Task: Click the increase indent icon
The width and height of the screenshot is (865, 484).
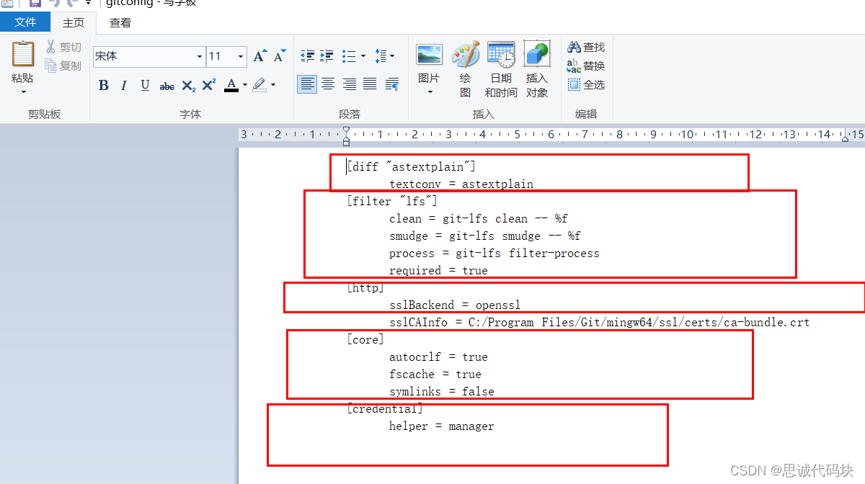Action: coord(327,55)
